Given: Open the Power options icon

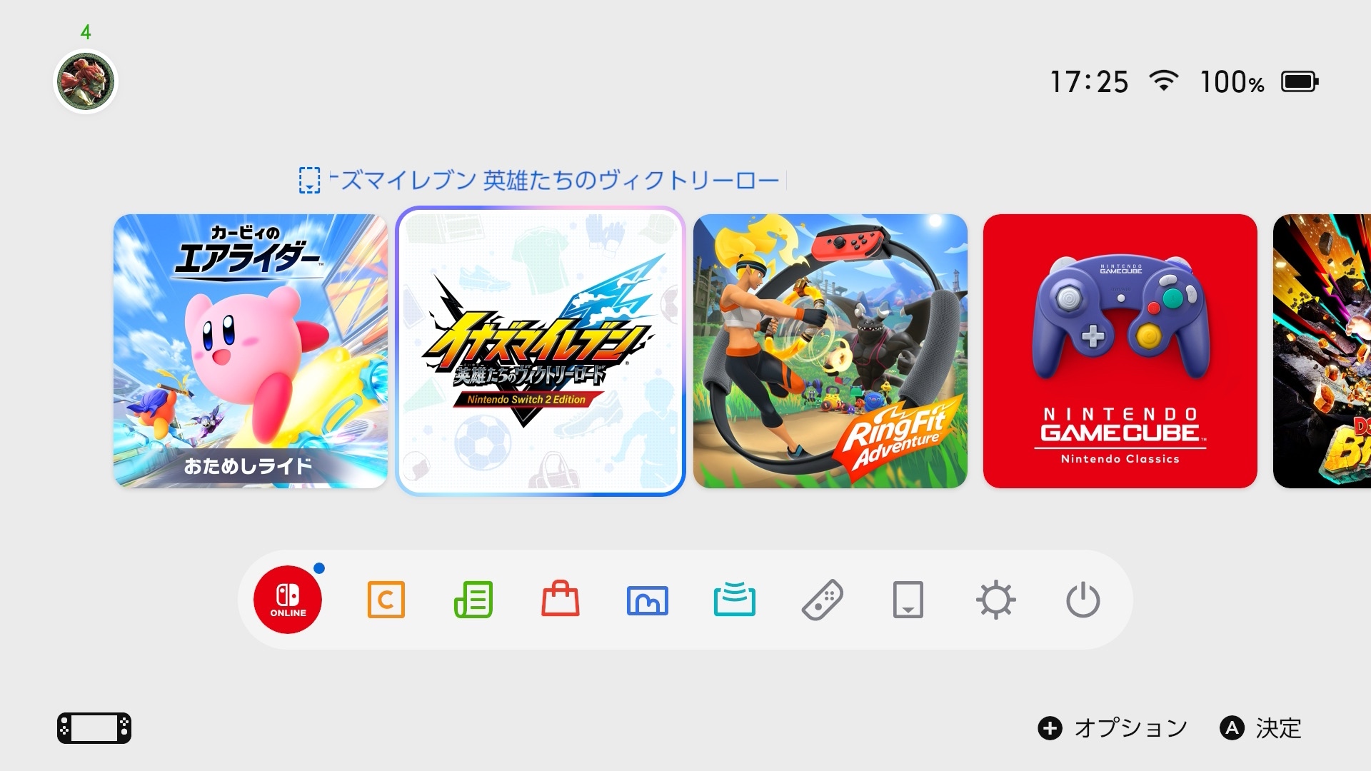Looking at the screenshot, I should coord(1083,600).
